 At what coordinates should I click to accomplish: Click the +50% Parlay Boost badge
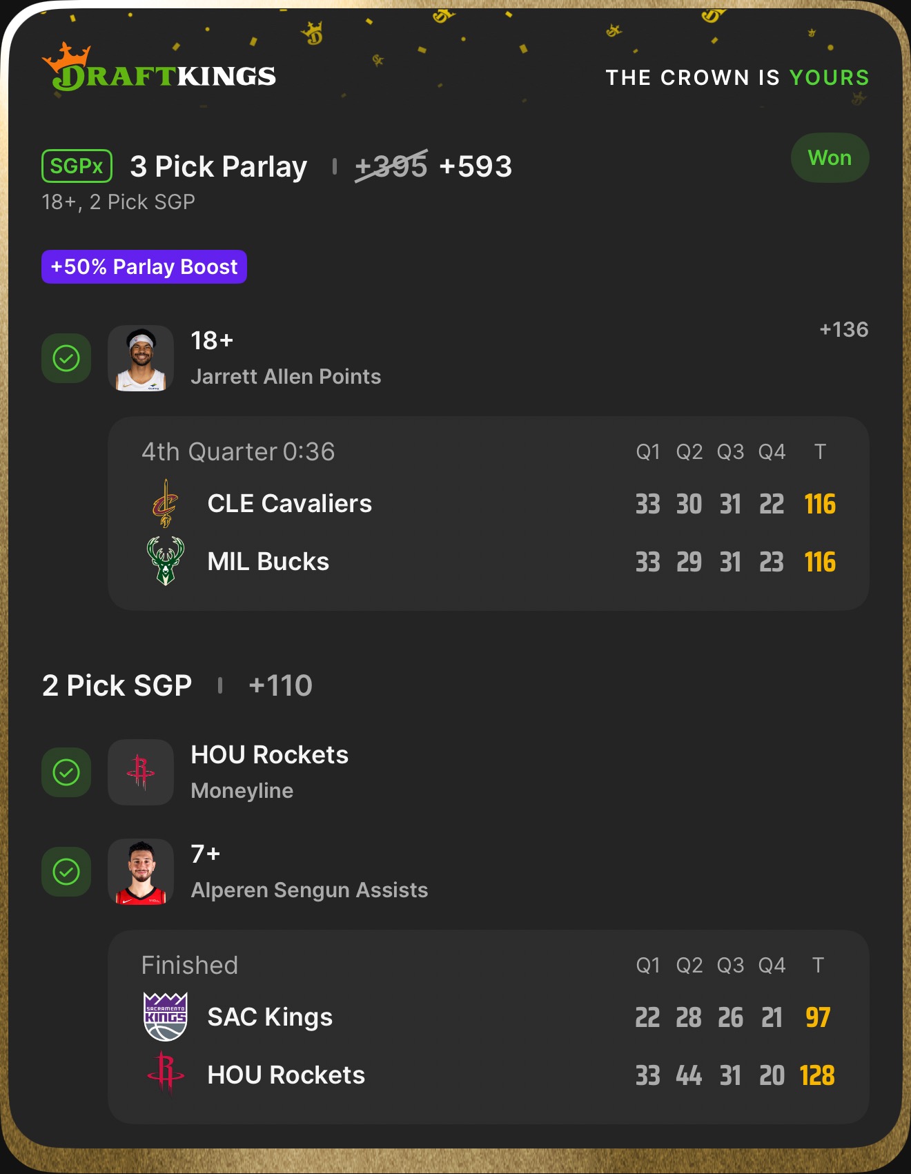tap(144, 267)
